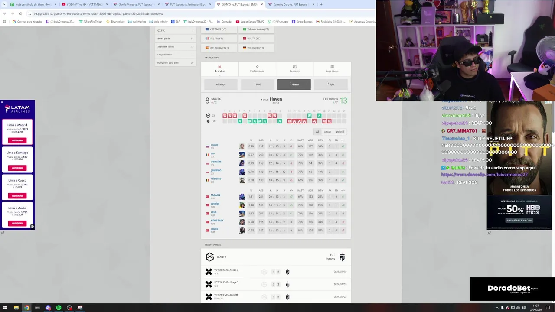Click KROSTALY's agent portrait
The width and height of the screenshot is (555, 312).
242,222
